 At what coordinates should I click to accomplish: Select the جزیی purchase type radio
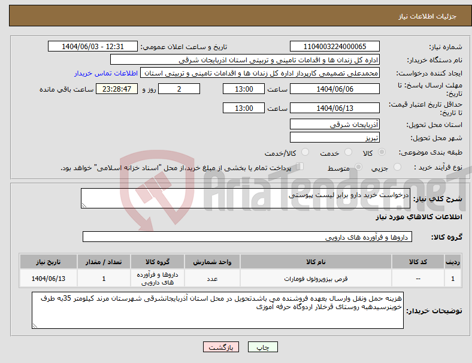[397, 167]
